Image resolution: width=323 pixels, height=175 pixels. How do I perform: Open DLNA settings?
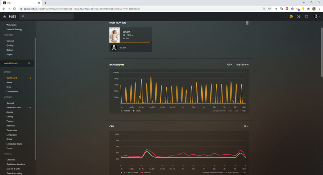[x=9, y=139]
